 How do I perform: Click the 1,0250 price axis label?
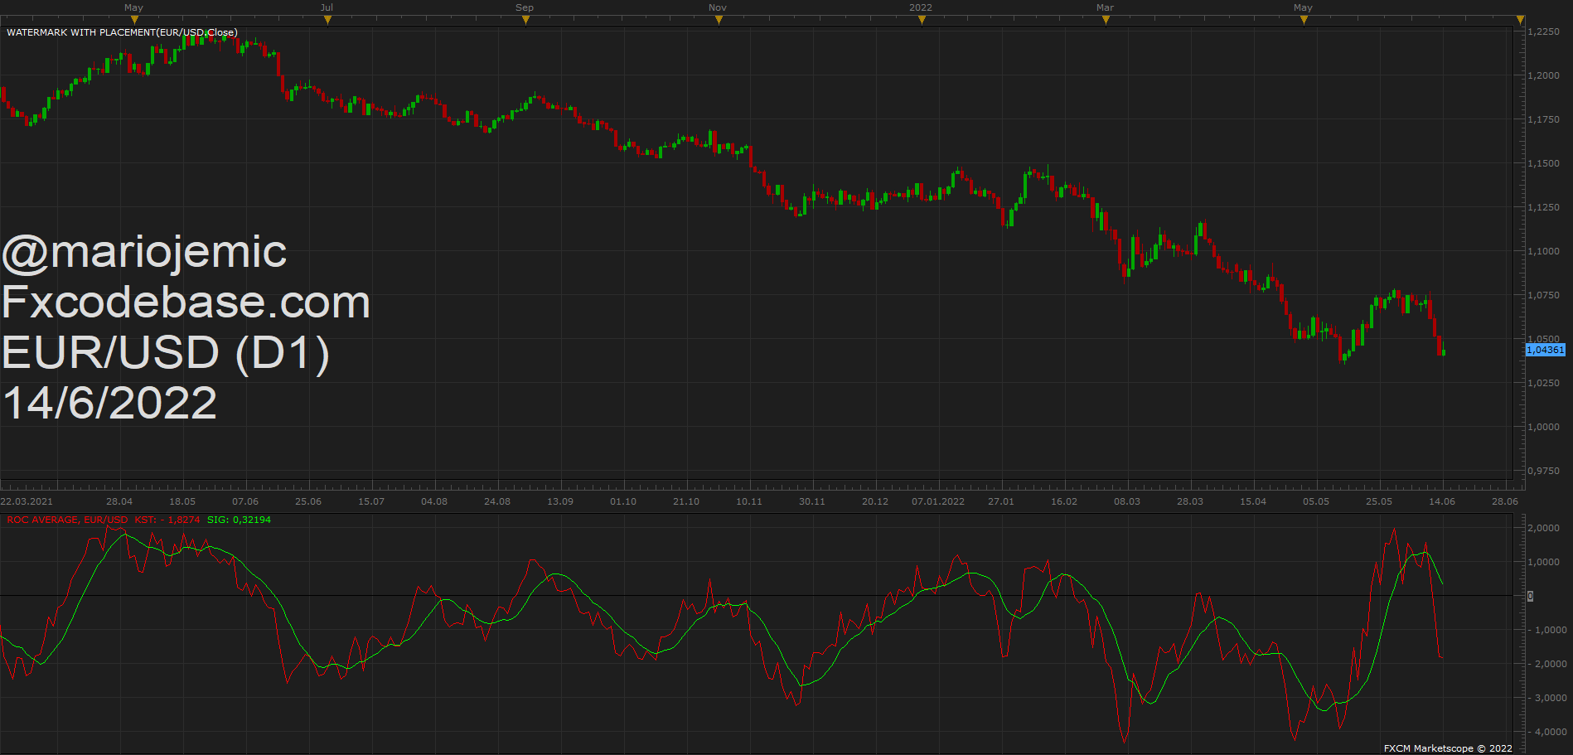tap(1544, 383)
